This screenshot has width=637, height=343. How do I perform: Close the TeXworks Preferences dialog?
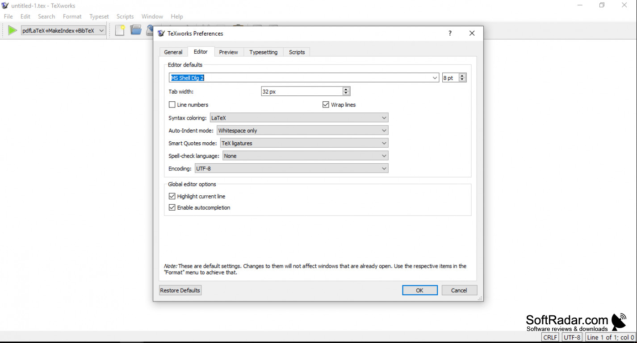[472, 33]
